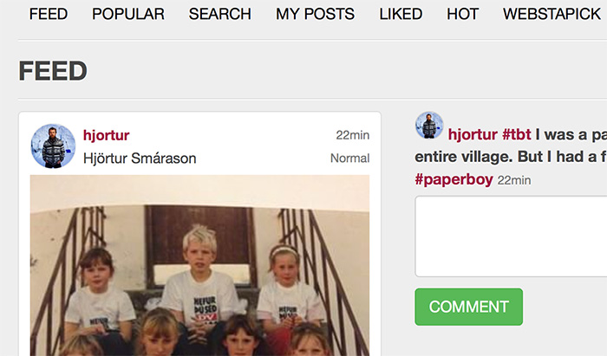The width and height of the screenshot is (607, 356).
Task: Open the #paperboy hashtag link
Action: tap(454, 180)
